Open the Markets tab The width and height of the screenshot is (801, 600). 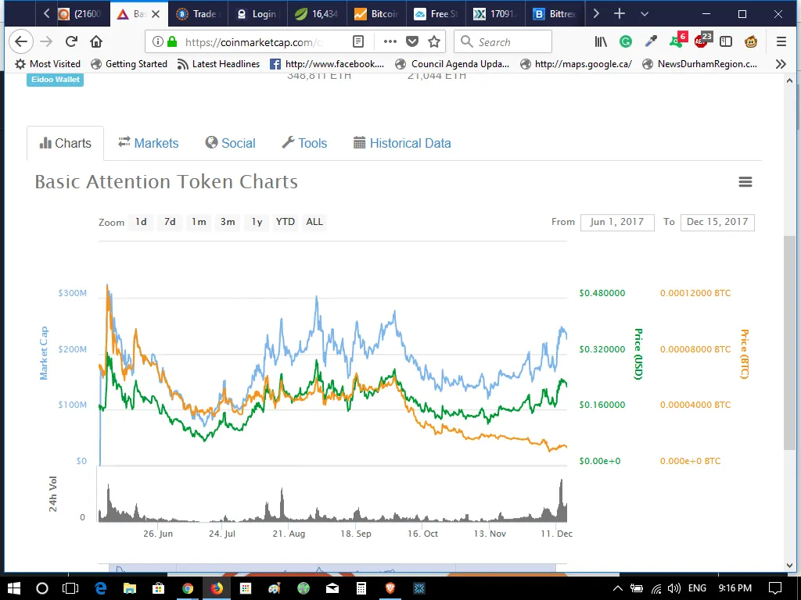(x=148, y=143)
